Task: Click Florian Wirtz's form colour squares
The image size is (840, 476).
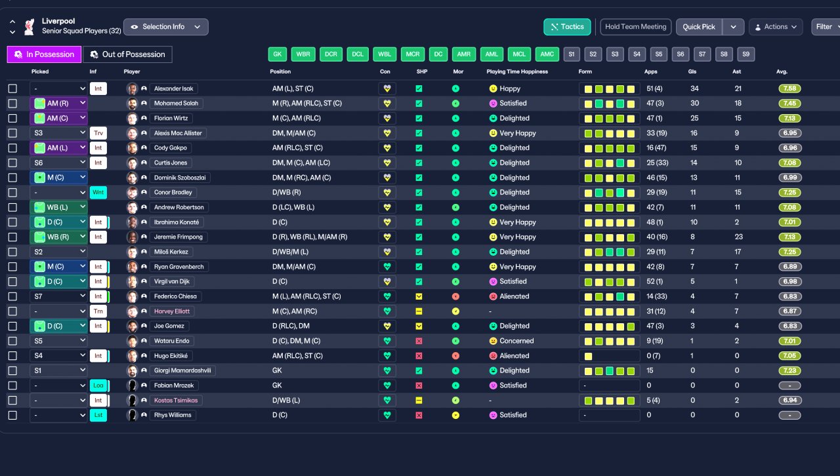Action: pos(610,119)
